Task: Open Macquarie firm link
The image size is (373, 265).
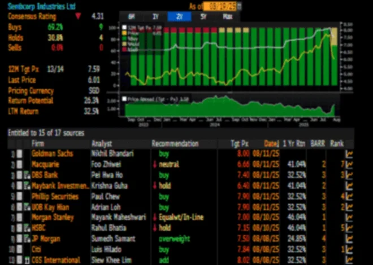Action: coord(45,165)
